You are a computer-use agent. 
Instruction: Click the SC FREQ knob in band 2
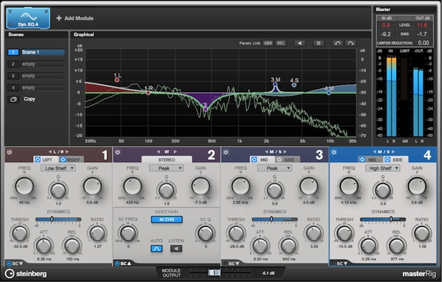[128, 233]
